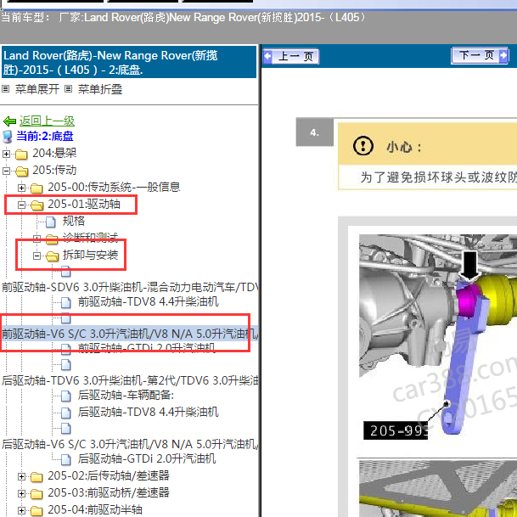Select 前驱动轴-SDV6 3.0升柴油机 entry
517x517 pixels.
click(x=130, y=287)
